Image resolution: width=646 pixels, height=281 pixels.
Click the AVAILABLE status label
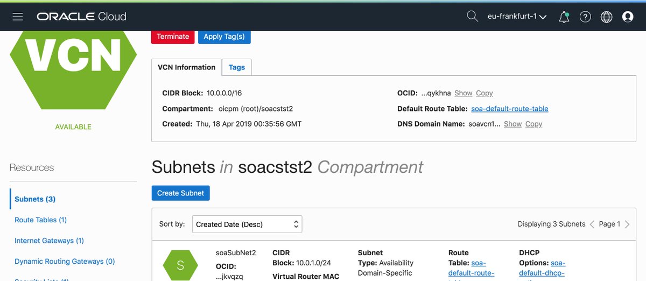pyautogui.click(x=73, y=127)
